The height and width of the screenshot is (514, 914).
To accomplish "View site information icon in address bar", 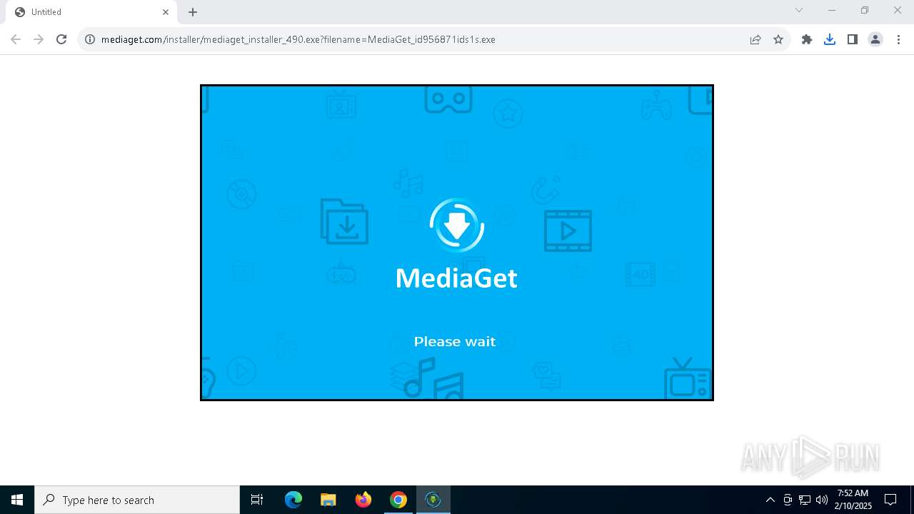I will [x=90, y=39].
